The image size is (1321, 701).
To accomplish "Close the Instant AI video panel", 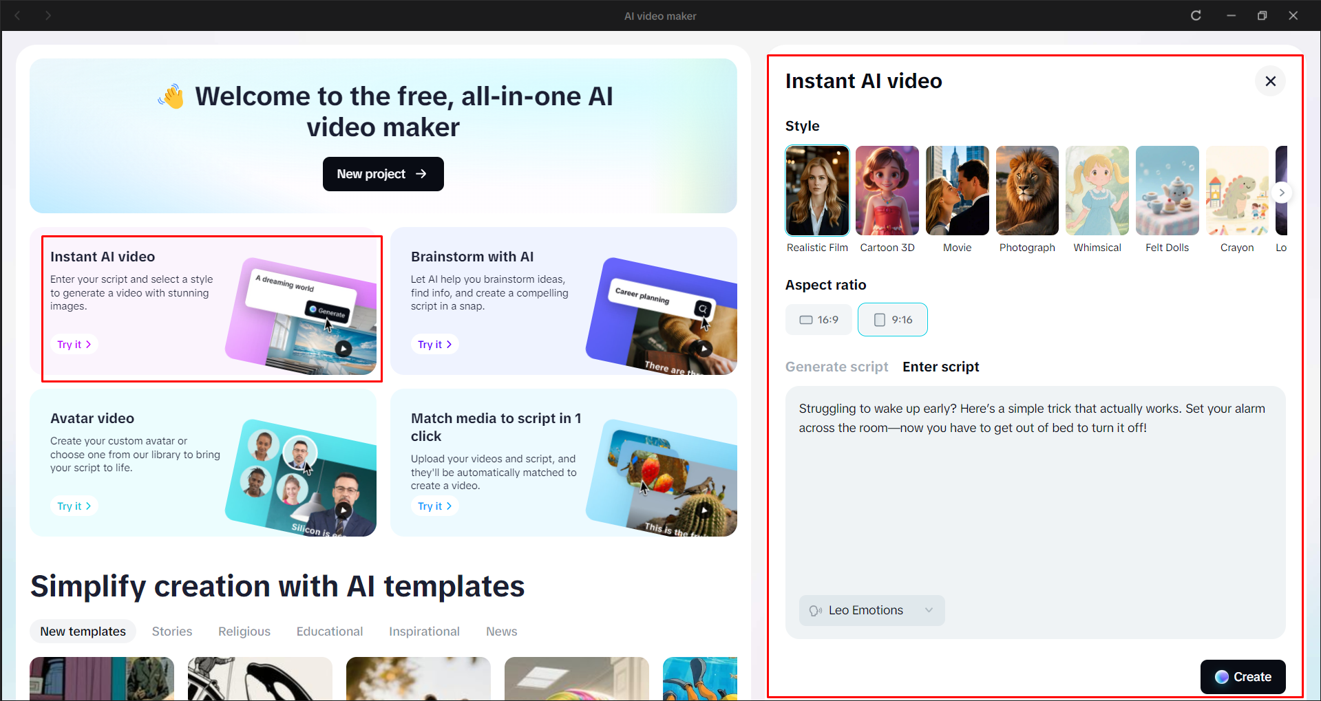I will click(1270, 80).
